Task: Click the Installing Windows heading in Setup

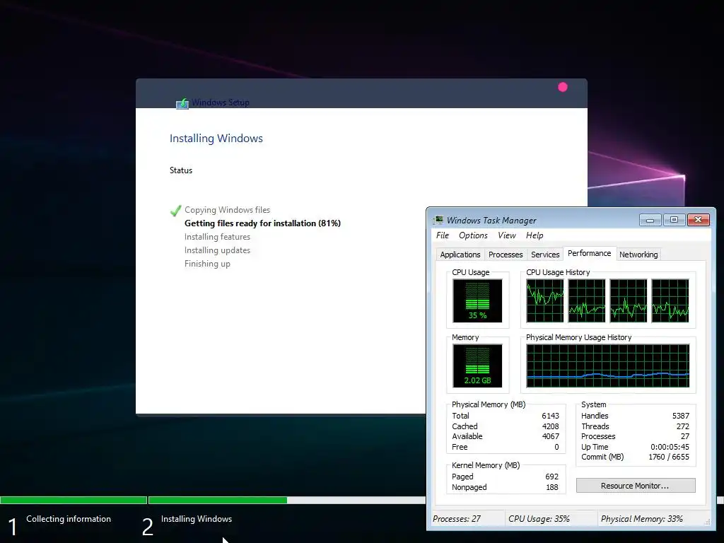Action: (x=216, y=139)
